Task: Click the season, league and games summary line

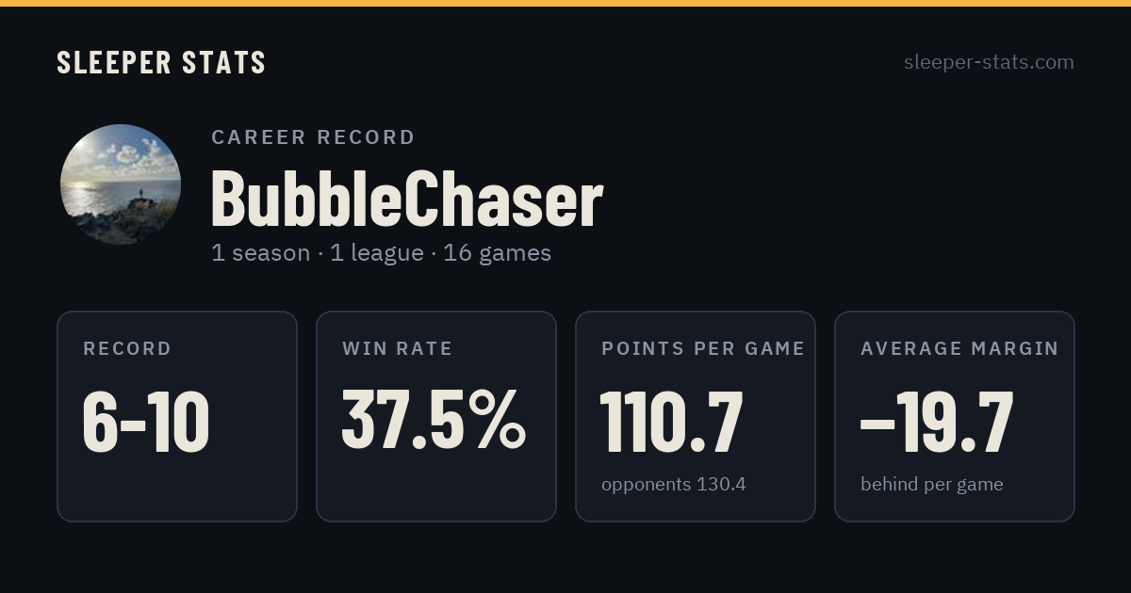Action: [381, 253]
